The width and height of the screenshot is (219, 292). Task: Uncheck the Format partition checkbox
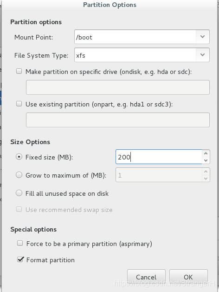click(20, 259)
